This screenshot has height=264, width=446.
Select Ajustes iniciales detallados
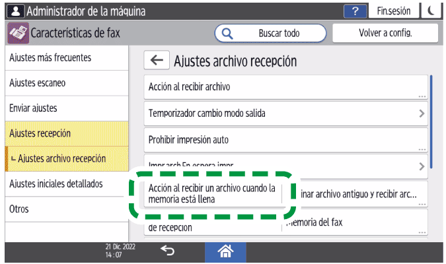(64, 183)
